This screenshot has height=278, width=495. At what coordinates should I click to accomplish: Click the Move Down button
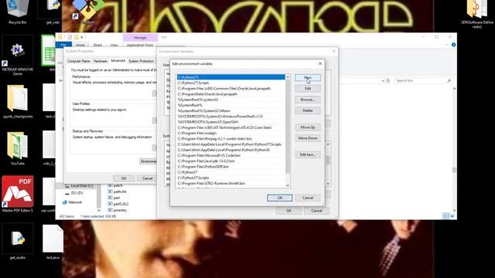click(x=308, y=138)
